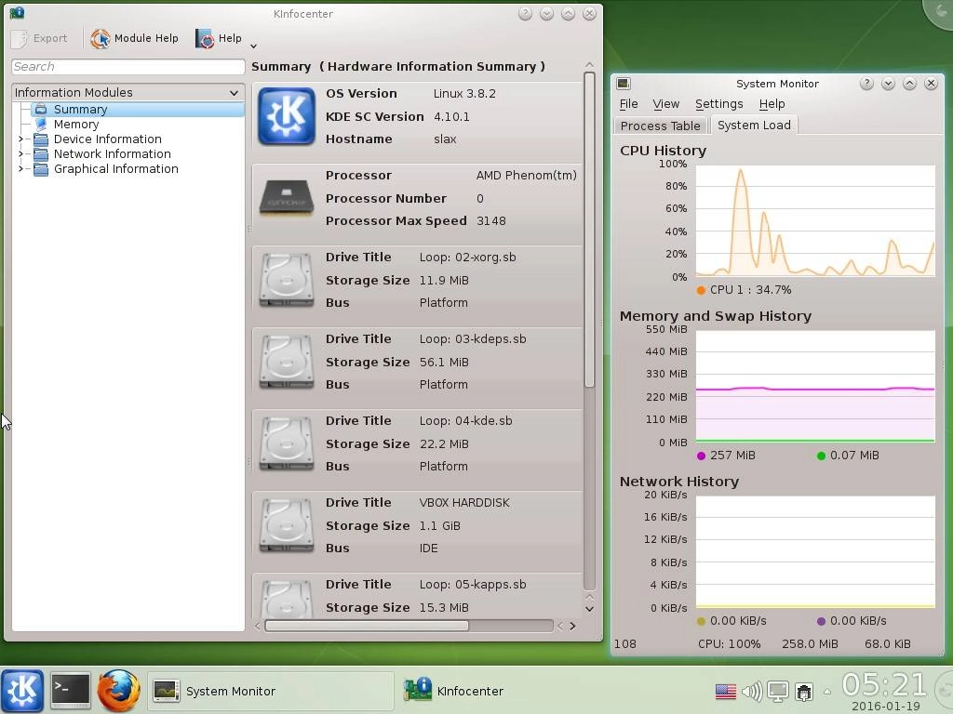Open the File menu in System Monitor

[628, 104]
